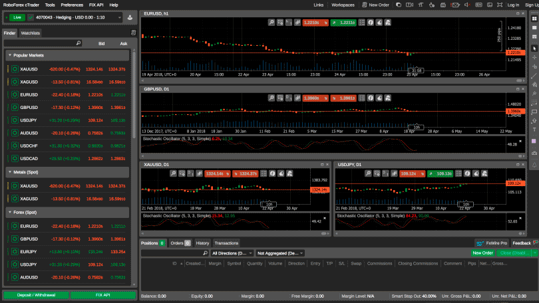Toggle the Live account mode button
This screenshot has width=539, height=303.
[17, 17]
